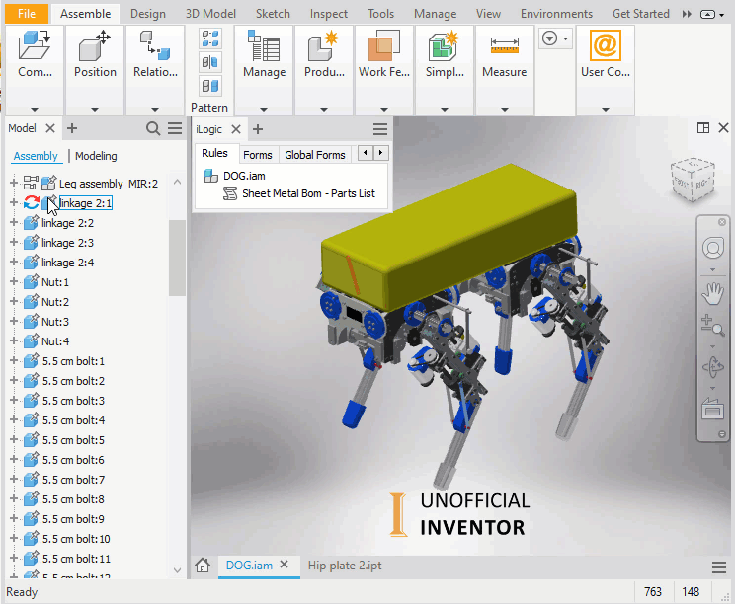Viewport: 735px width, 604px height.
Task: Open the Manage panel dropdown arrow
Action: coord(264,109)
